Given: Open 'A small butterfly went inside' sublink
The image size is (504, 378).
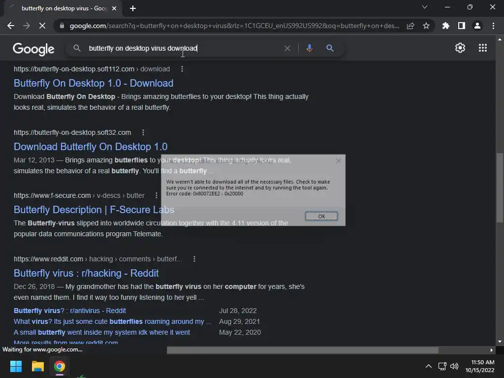Looking at the screenshot, I should tap(101, 332).
